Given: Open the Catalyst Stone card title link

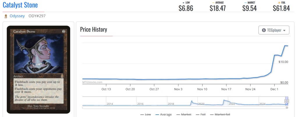Looking at the screenshot, I should point(20,5).
